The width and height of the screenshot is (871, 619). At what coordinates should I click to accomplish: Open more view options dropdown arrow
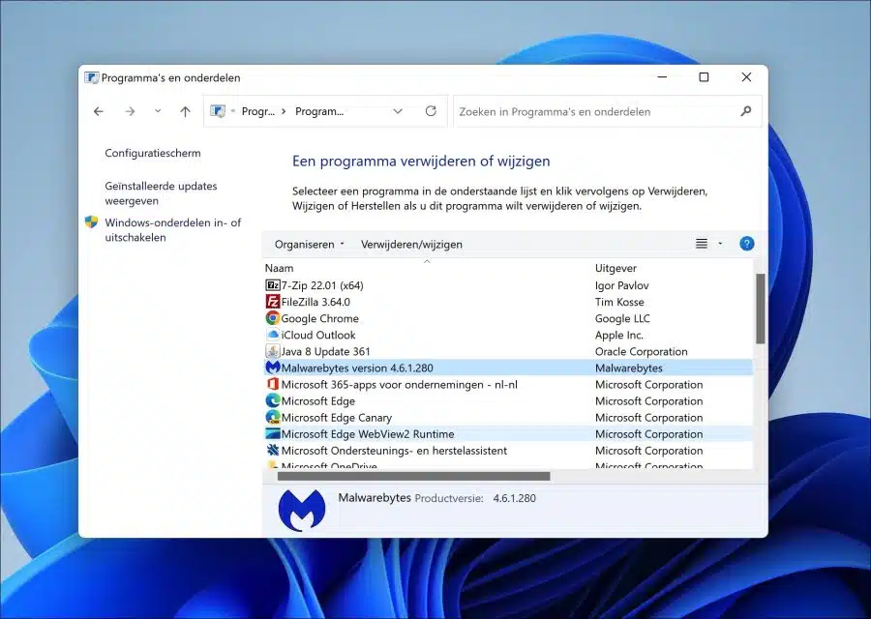720,244
